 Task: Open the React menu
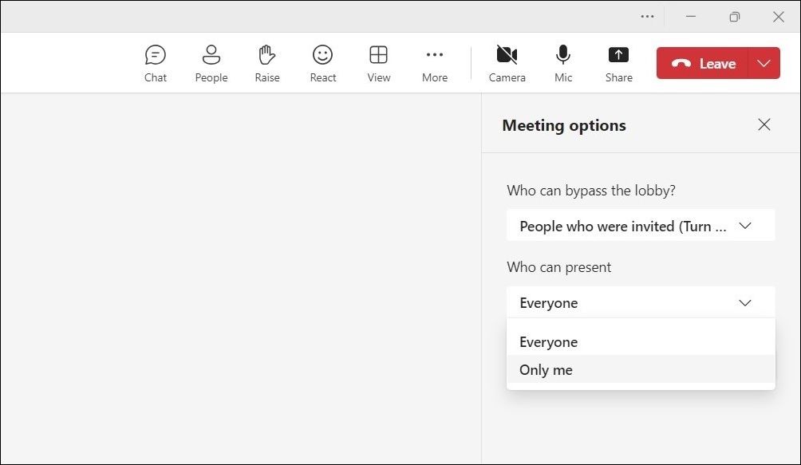click(322, 63)
